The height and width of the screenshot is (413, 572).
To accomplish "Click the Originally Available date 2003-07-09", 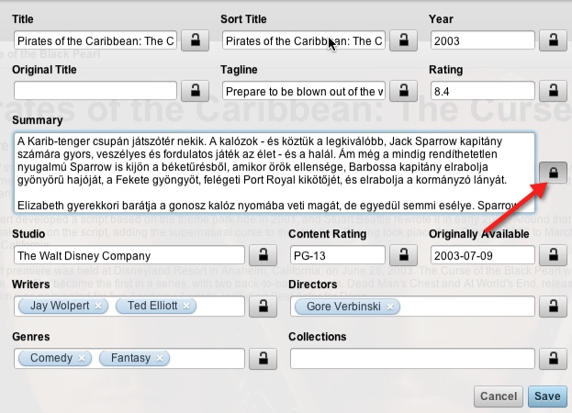I will (x=483, y=255).
